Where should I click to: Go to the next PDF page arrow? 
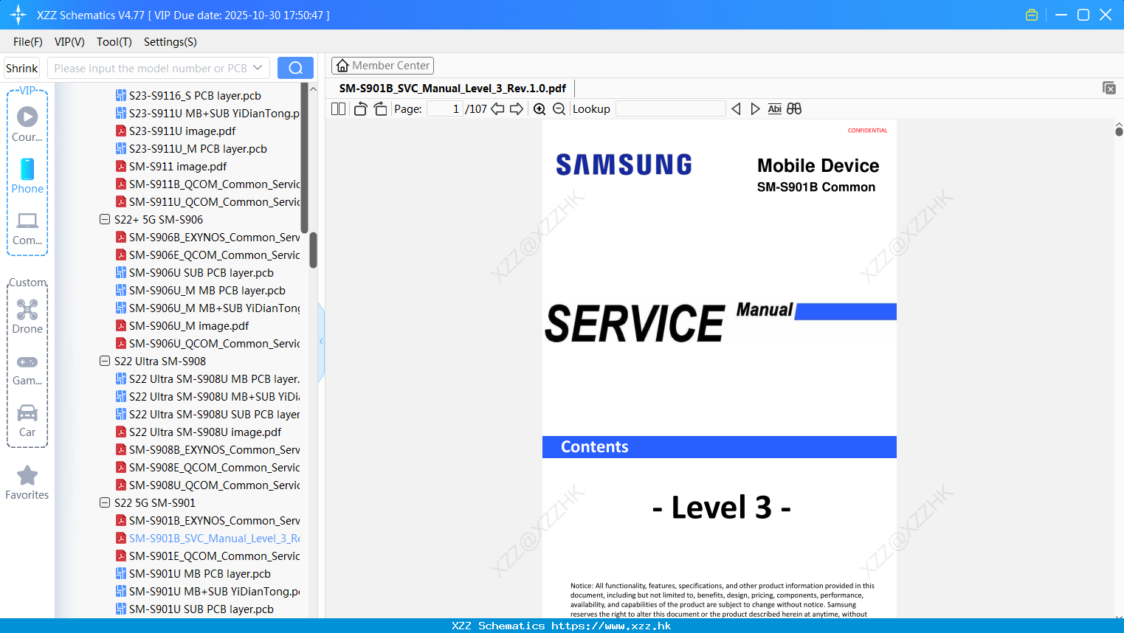coord(517,108)
